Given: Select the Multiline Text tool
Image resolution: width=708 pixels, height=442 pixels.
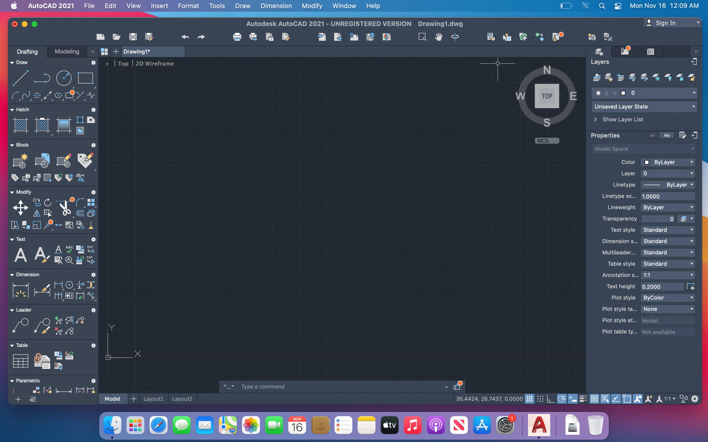Looking at the screenshot, I should click(x=20, y=254).
